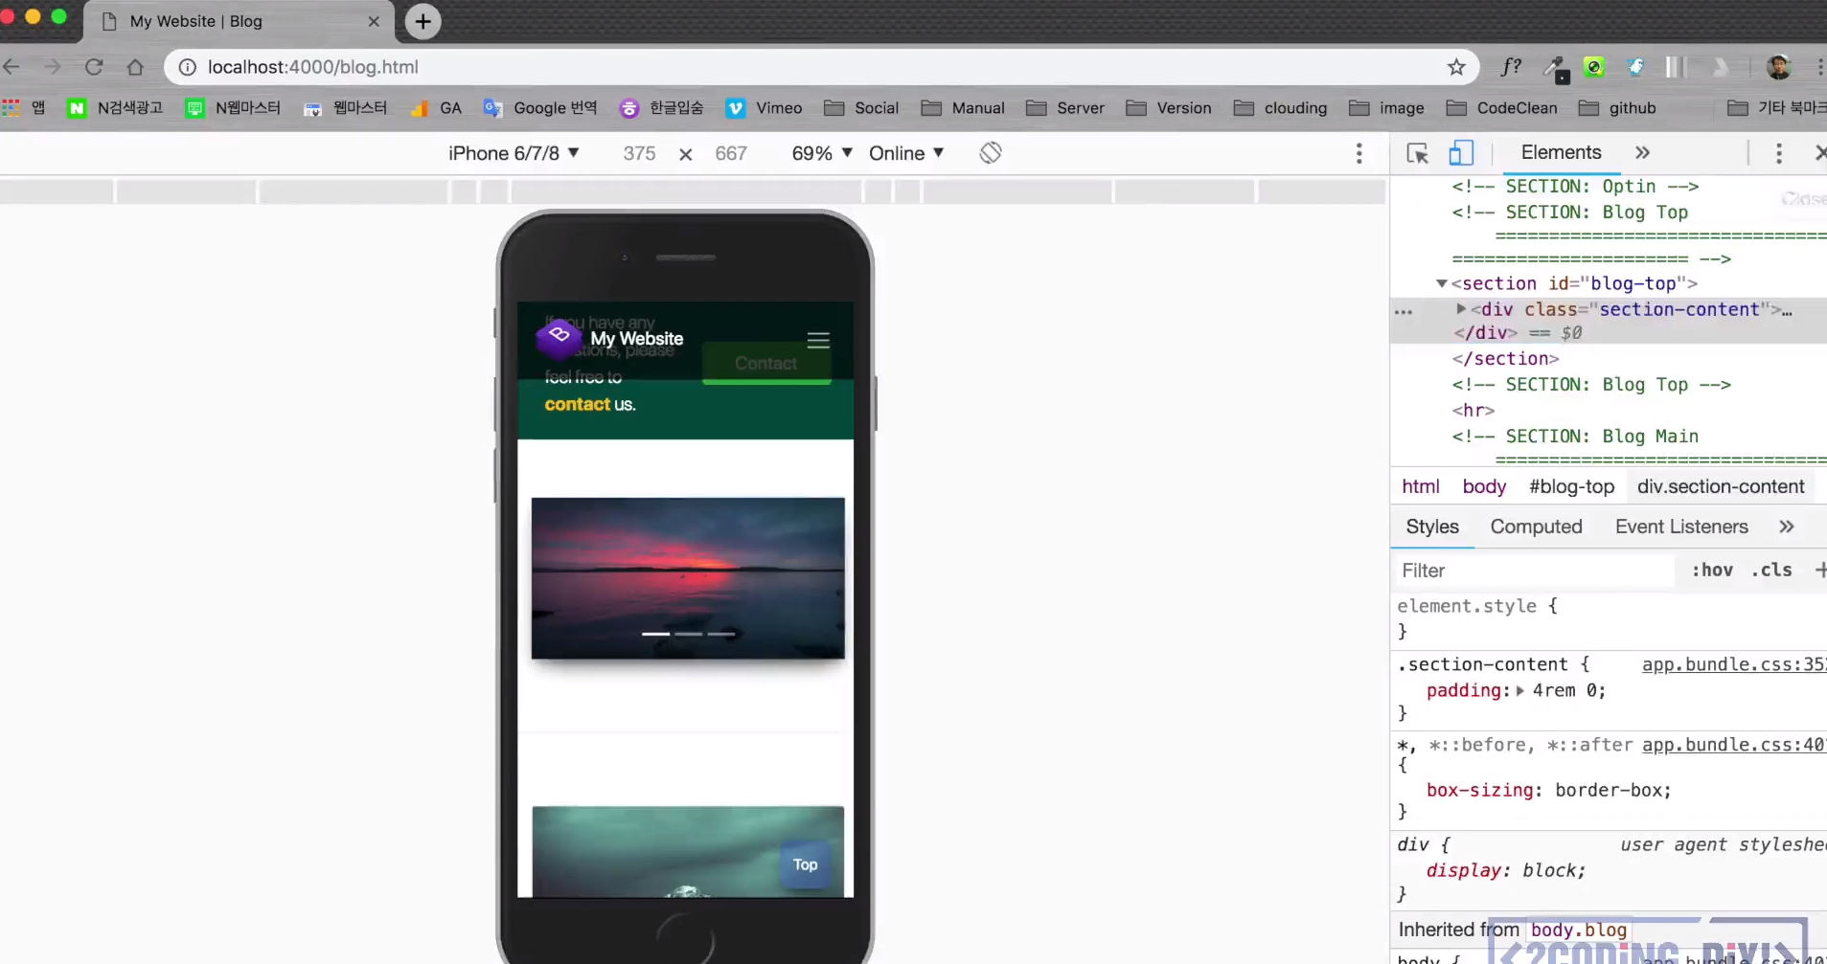Select body in the breadcrumb
This screenshot has height=964, width=1827.
click(x=1484, y=486)
